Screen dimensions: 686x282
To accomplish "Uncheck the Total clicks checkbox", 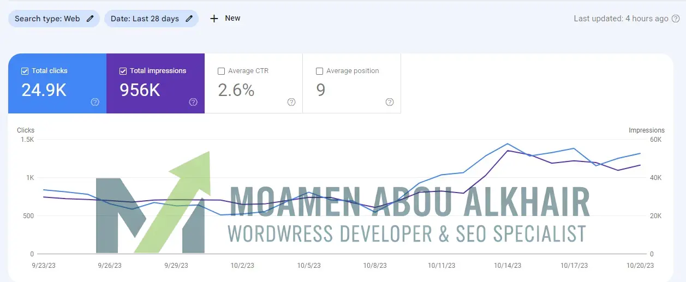I will pyautogui.click(x=25, y=71).
